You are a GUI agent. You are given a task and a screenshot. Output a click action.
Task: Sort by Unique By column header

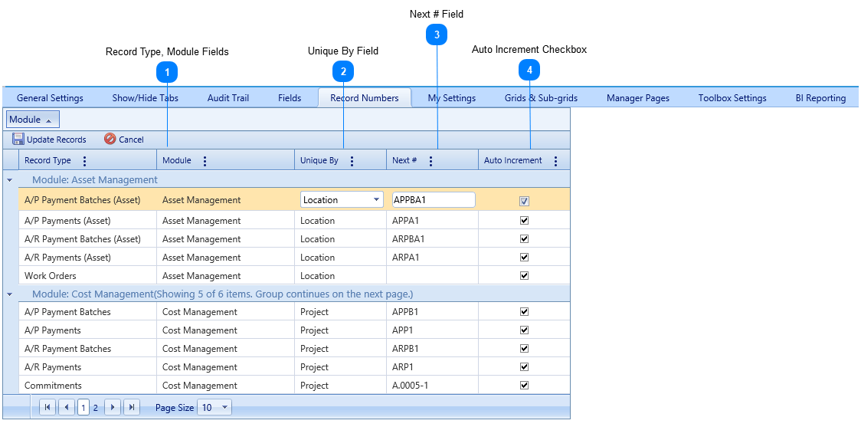[x=319, y=160]
